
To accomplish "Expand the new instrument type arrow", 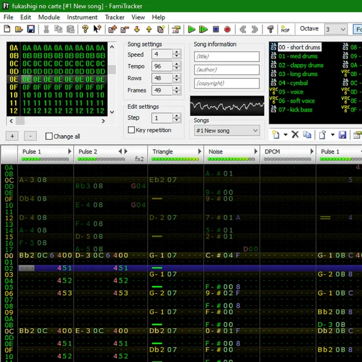I will (x=285, y=135).
